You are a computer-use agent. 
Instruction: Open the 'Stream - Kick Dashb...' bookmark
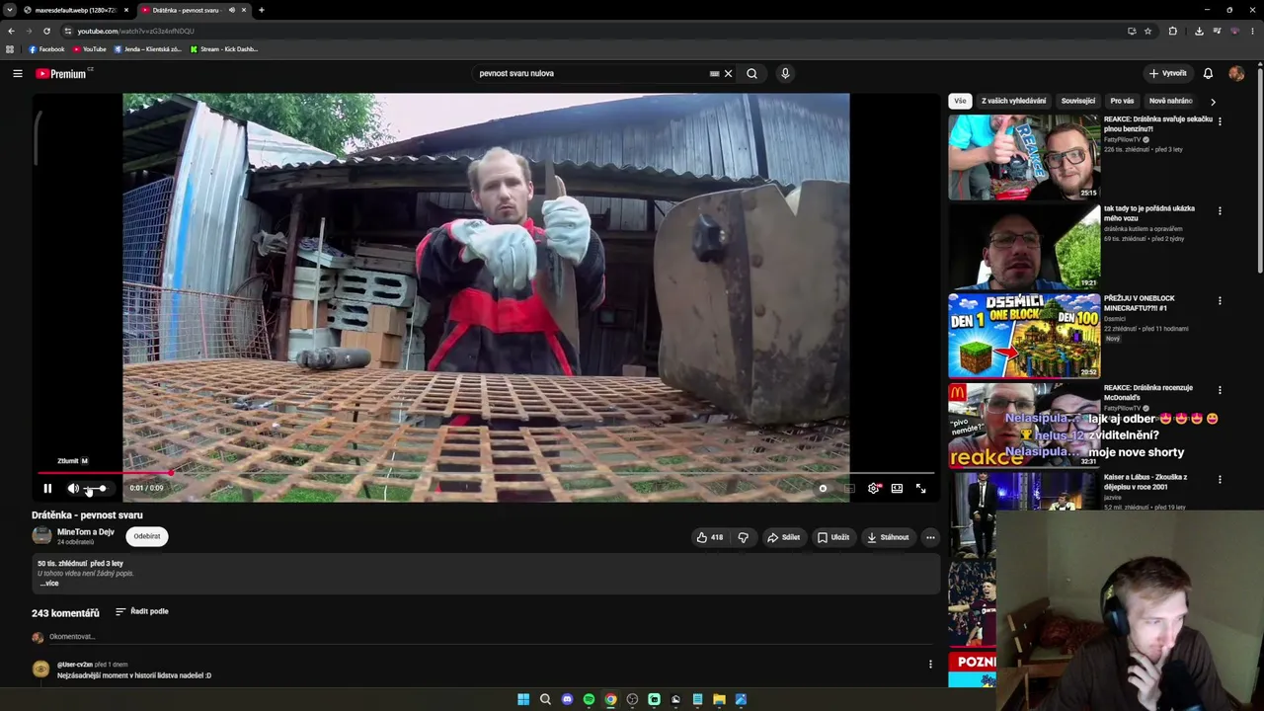(x=223, y=49)
